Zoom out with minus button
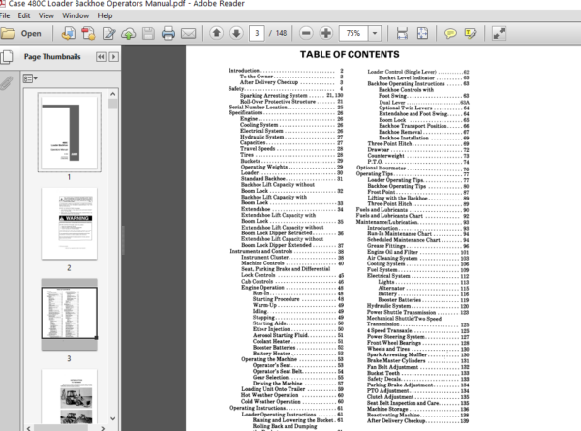This screenshot has height=431, width=581. click(x=306, y=33)
